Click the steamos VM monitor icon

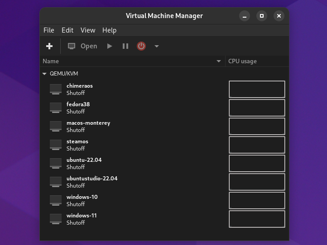[x=56, y=145]
